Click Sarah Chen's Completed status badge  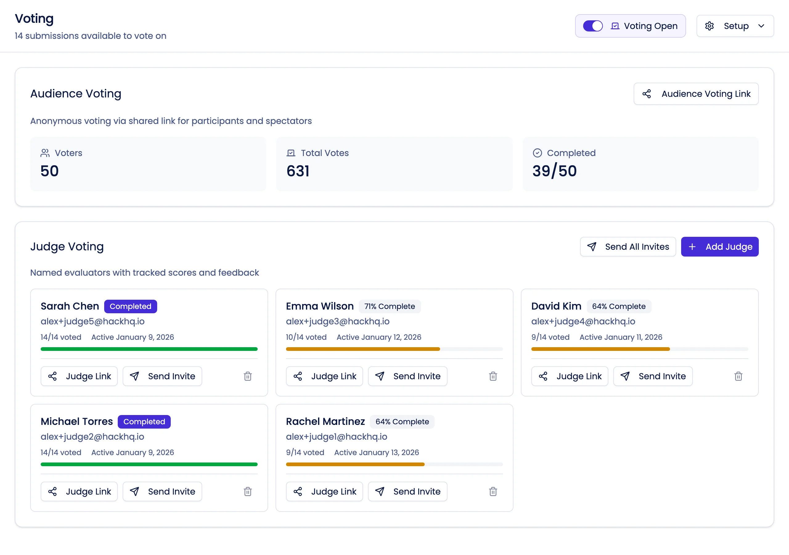[131, 306]
